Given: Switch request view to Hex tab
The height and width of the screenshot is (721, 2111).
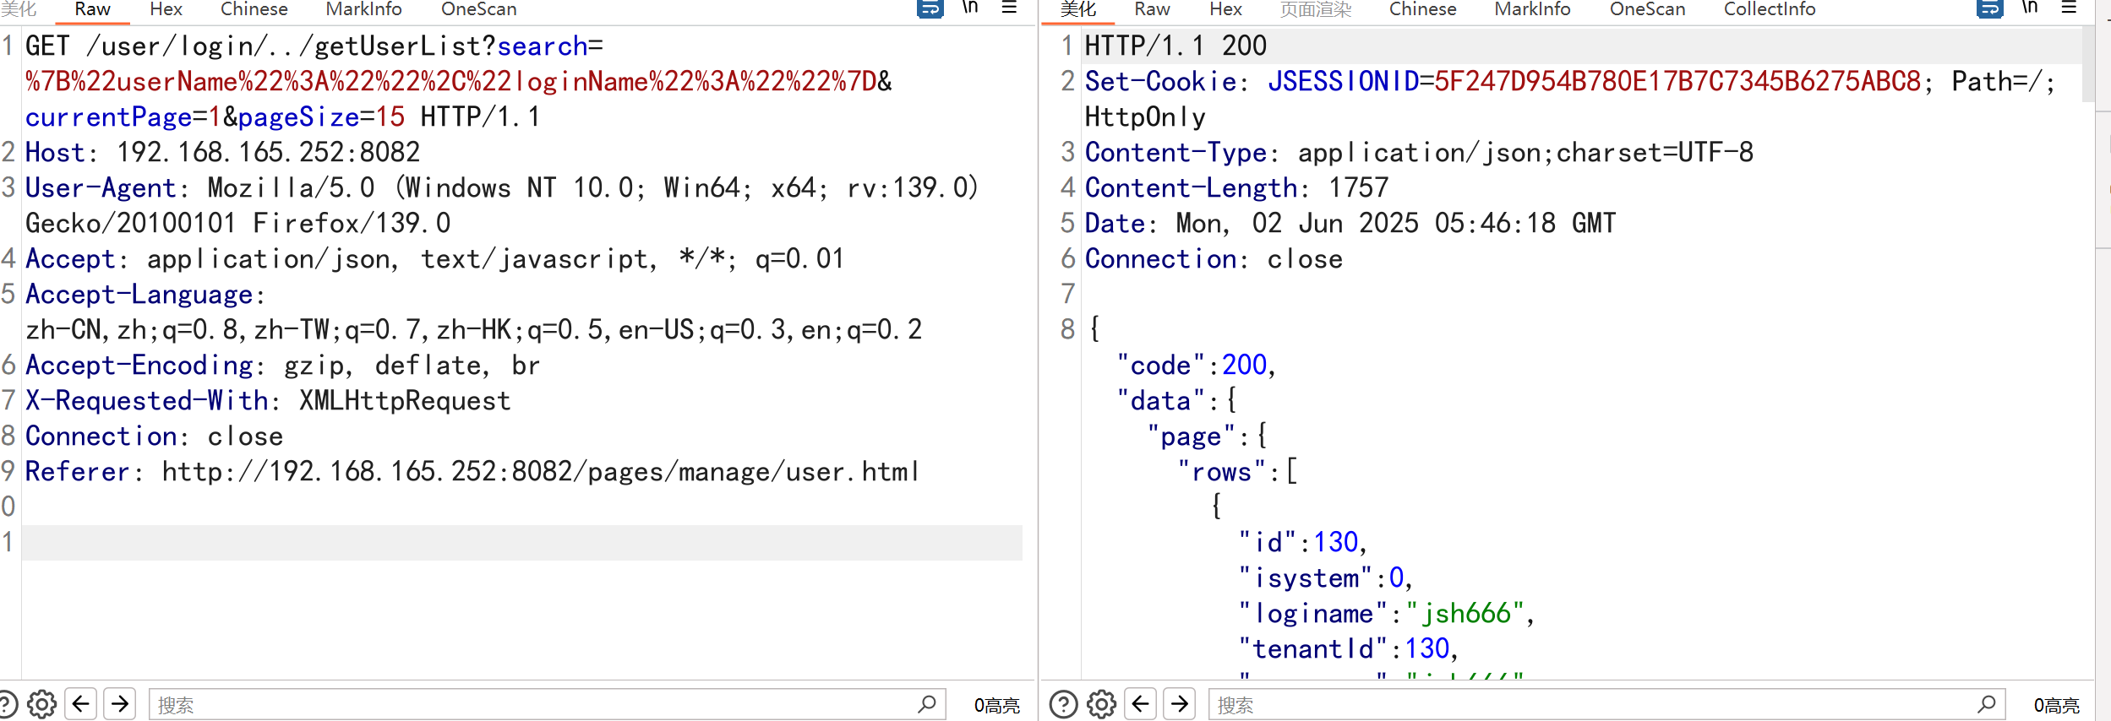Looking at the screenshot, I should pos(166,9).
